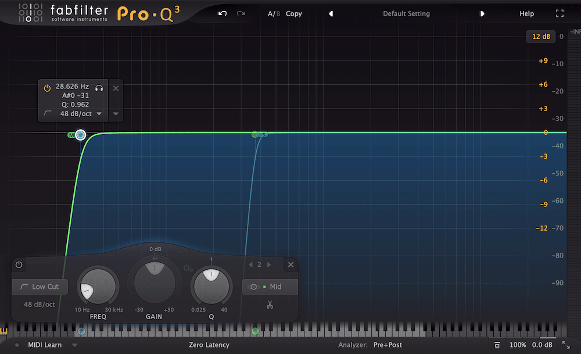Toggle the A/B state switch
This screenshot has width=581, height=354.
(x=274, y=14)
